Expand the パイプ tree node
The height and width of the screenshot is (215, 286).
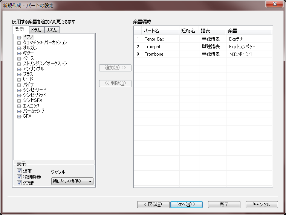tap(19, 85)
